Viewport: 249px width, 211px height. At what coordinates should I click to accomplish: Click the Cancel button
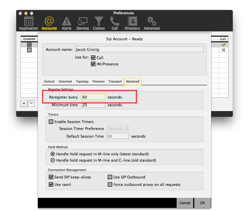185,203
